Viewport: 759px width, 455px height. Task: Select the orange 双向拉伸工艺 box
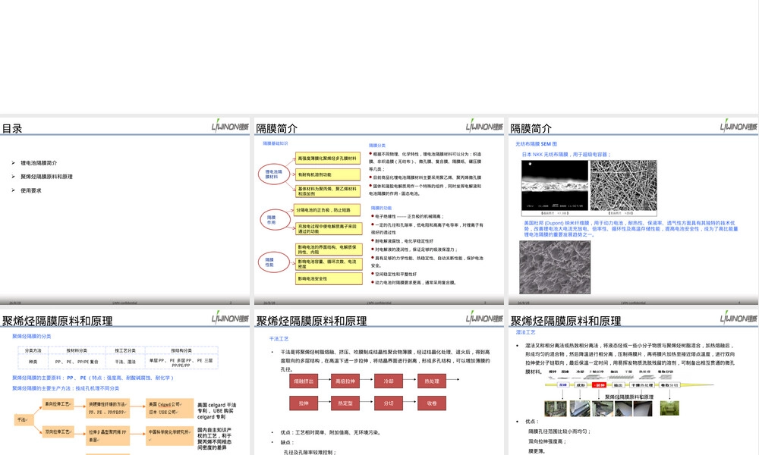[x=58, y=431]
